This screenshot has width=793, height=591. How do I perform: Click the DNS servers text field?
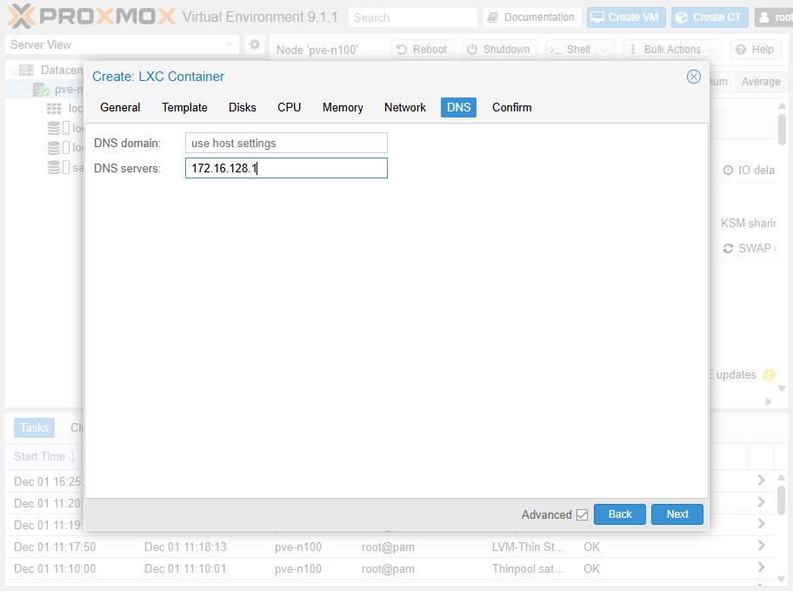(x=286, y=168)
